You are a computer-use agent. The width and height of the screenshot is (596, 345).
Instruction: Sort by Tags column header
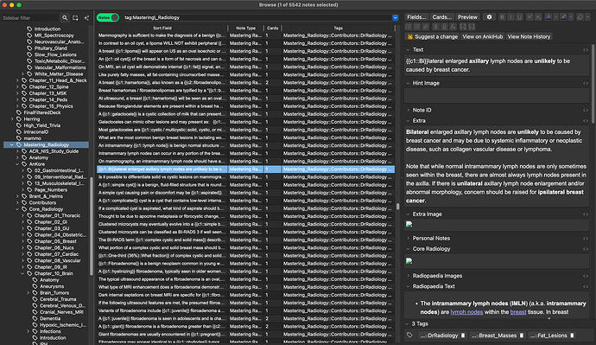[338, 29]
